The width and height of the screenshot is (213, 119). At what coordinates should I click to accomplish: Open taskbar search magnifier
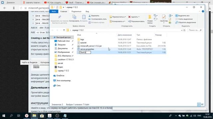[11, 116]
